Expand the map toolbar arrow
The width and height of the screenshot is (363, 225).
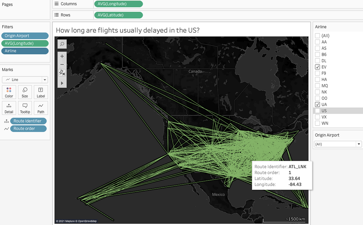[x=62, y=83]
